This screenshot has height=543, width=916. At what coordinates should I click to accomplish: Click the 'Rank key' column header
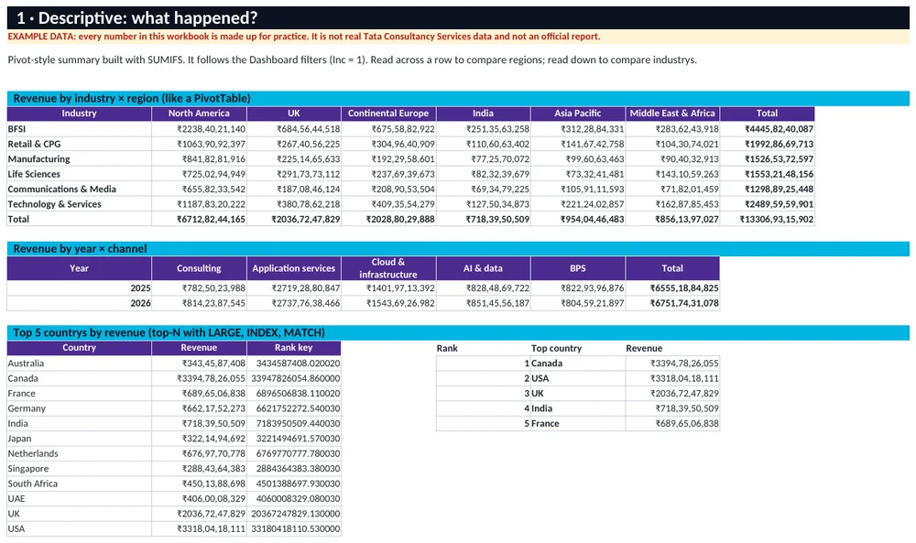[x=294, y=348]
